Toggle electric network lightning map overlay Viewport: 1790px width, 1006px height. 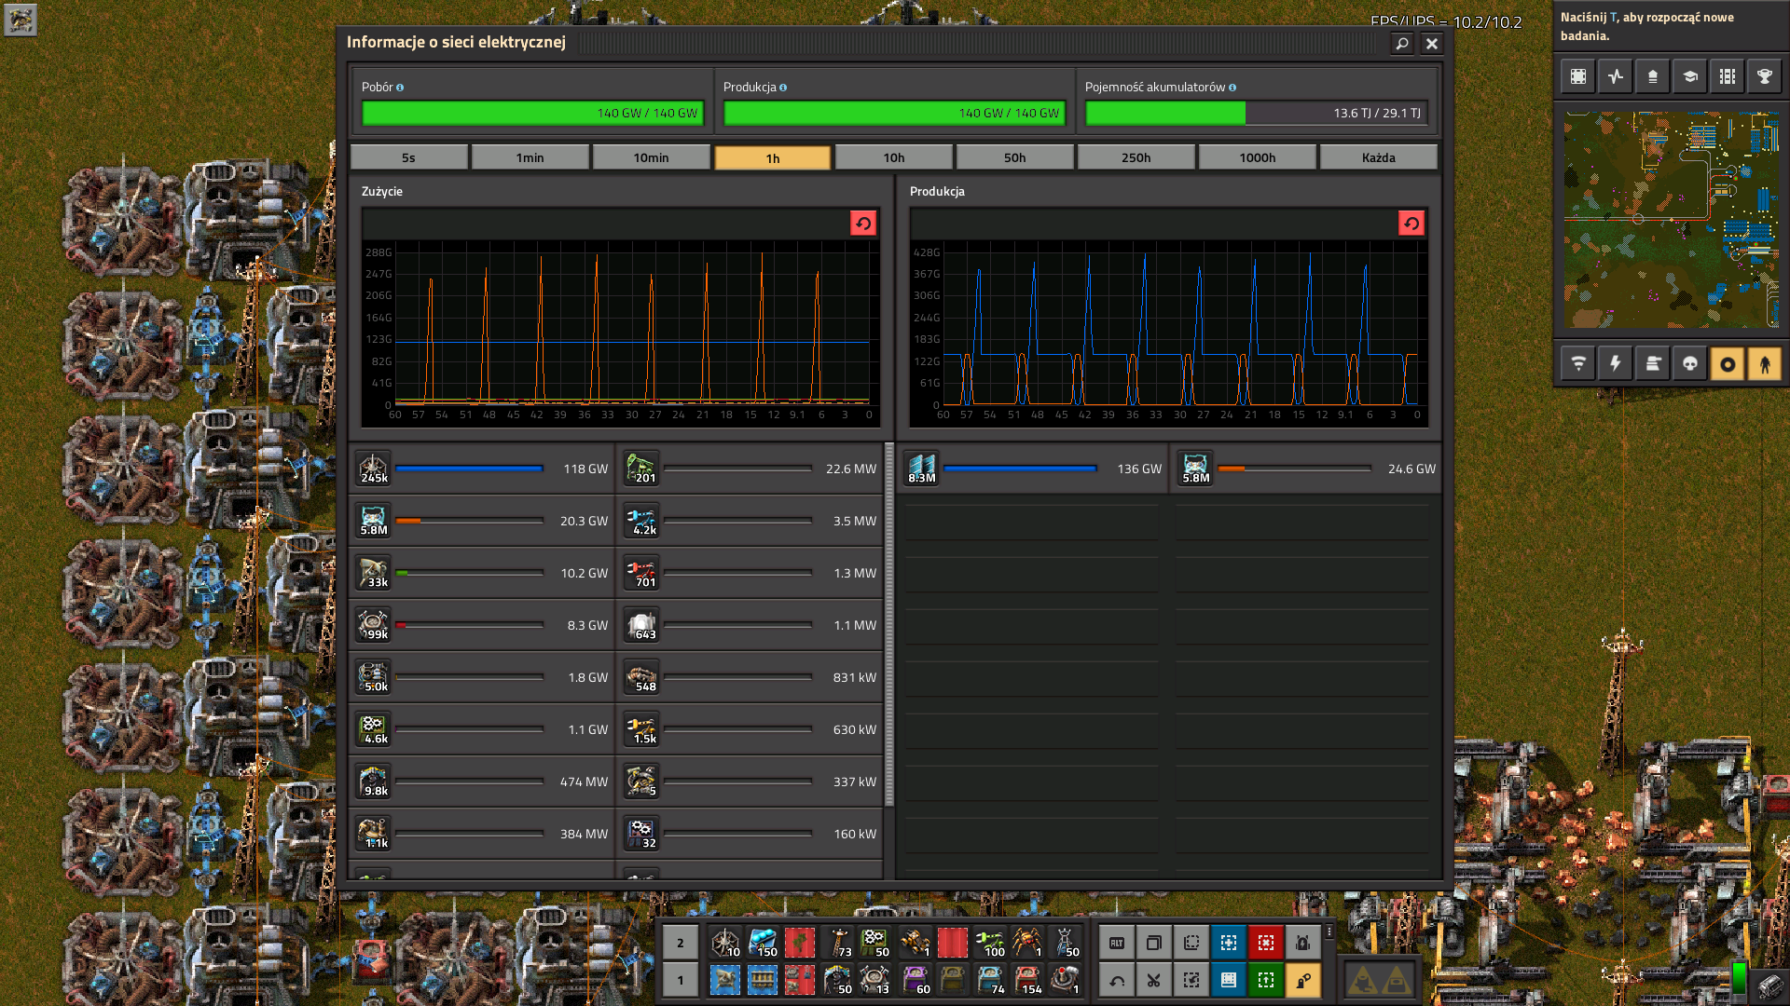pos(1615,364)
